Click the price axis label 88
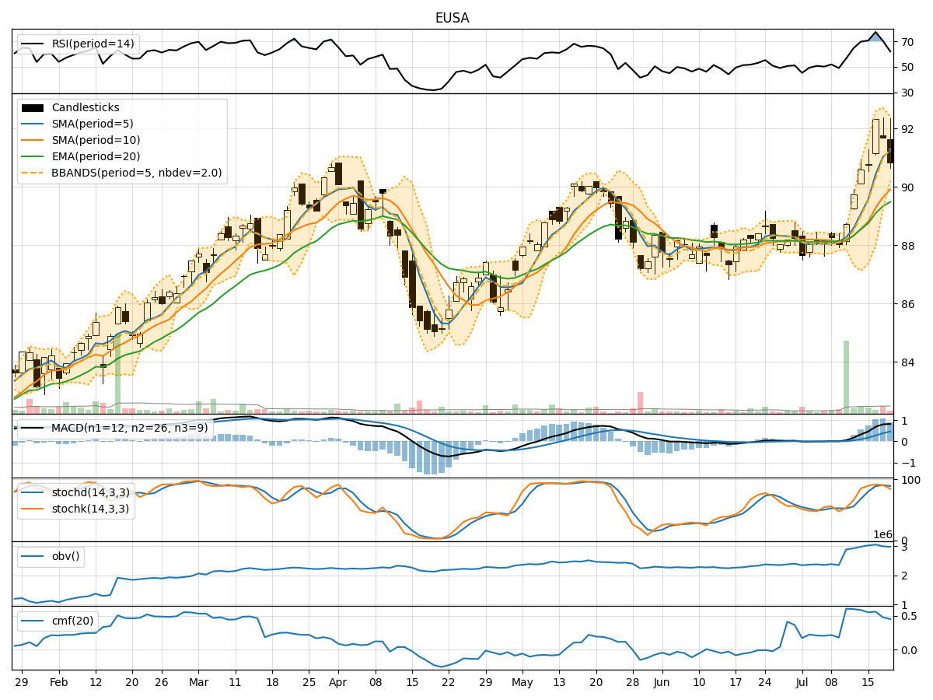 pos(907,246)
